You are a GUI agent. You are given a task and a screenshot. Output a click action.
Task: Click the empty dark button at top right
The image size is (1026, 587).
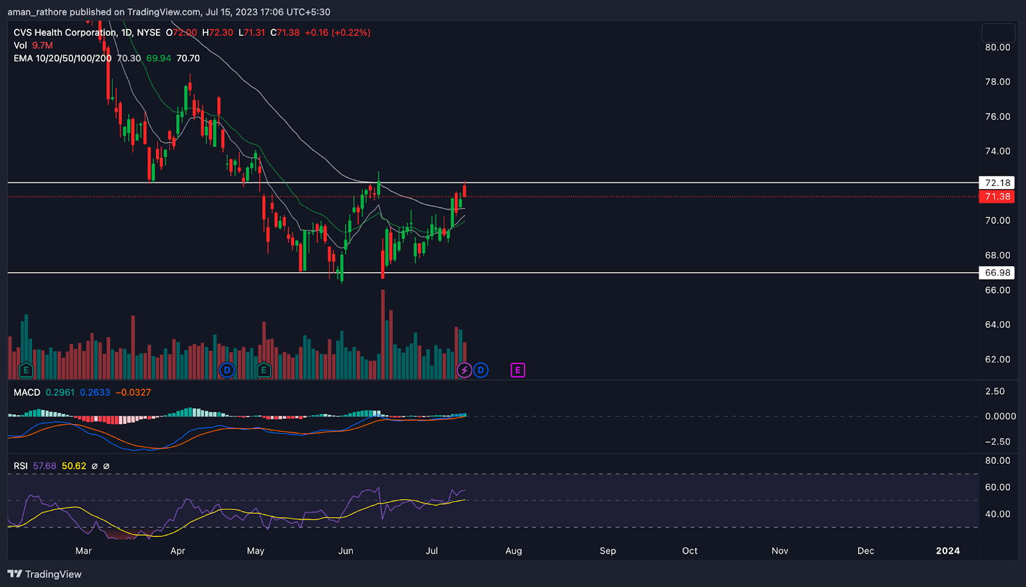(998, 33)
